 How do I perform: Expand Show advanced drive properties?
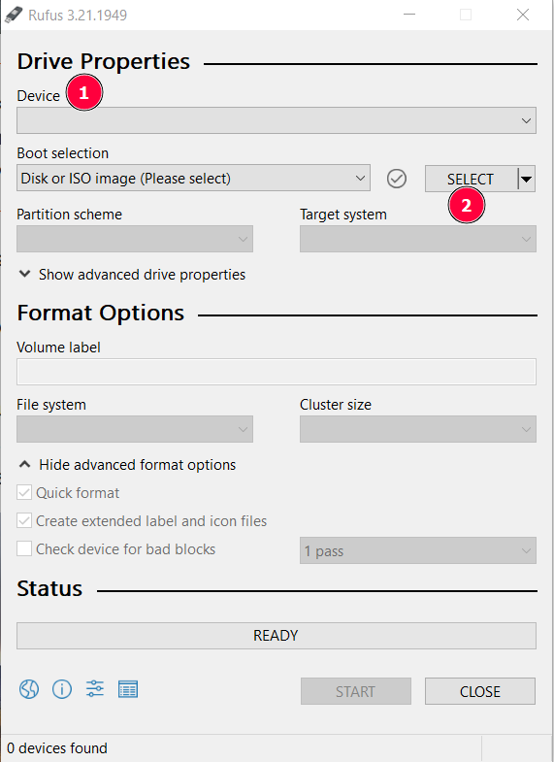coord(132,275)
